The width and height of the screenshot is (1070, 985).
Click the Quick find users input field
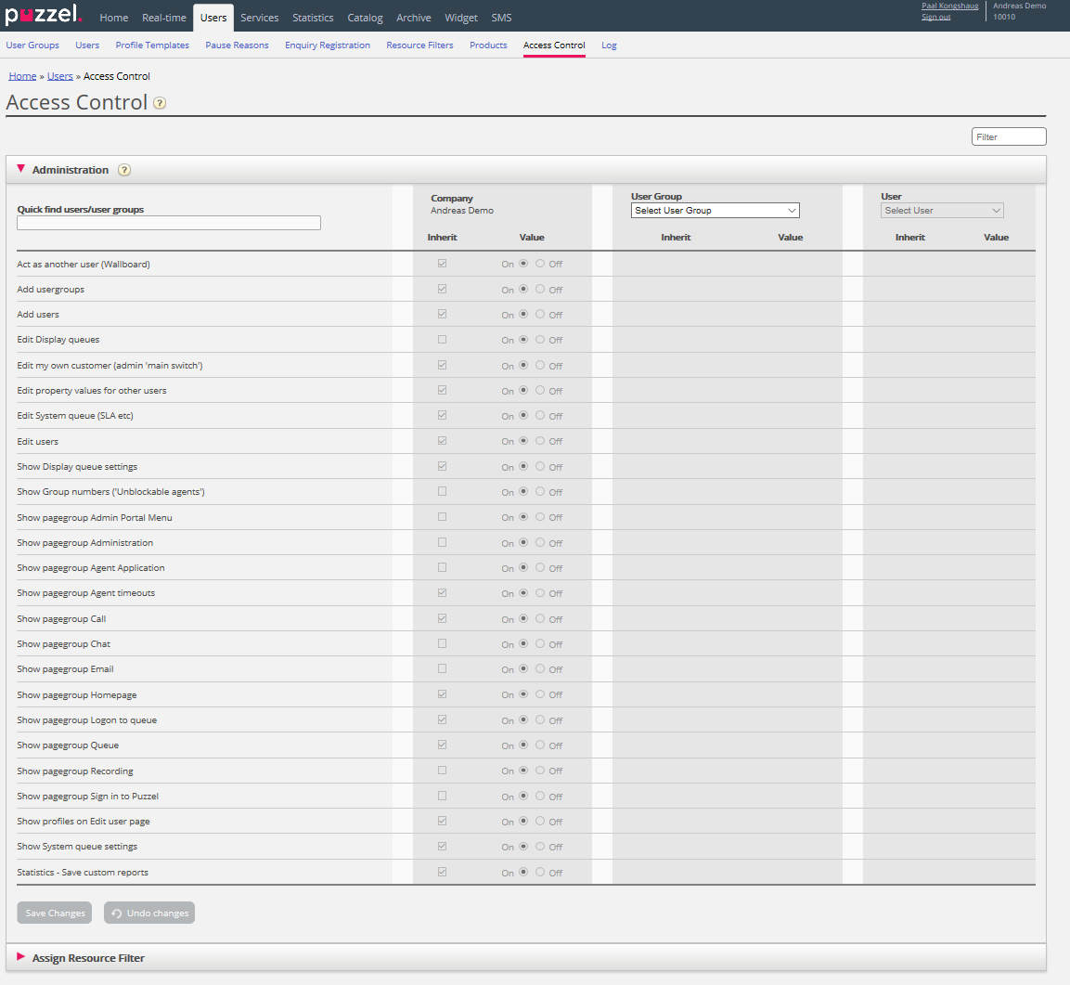169,223
